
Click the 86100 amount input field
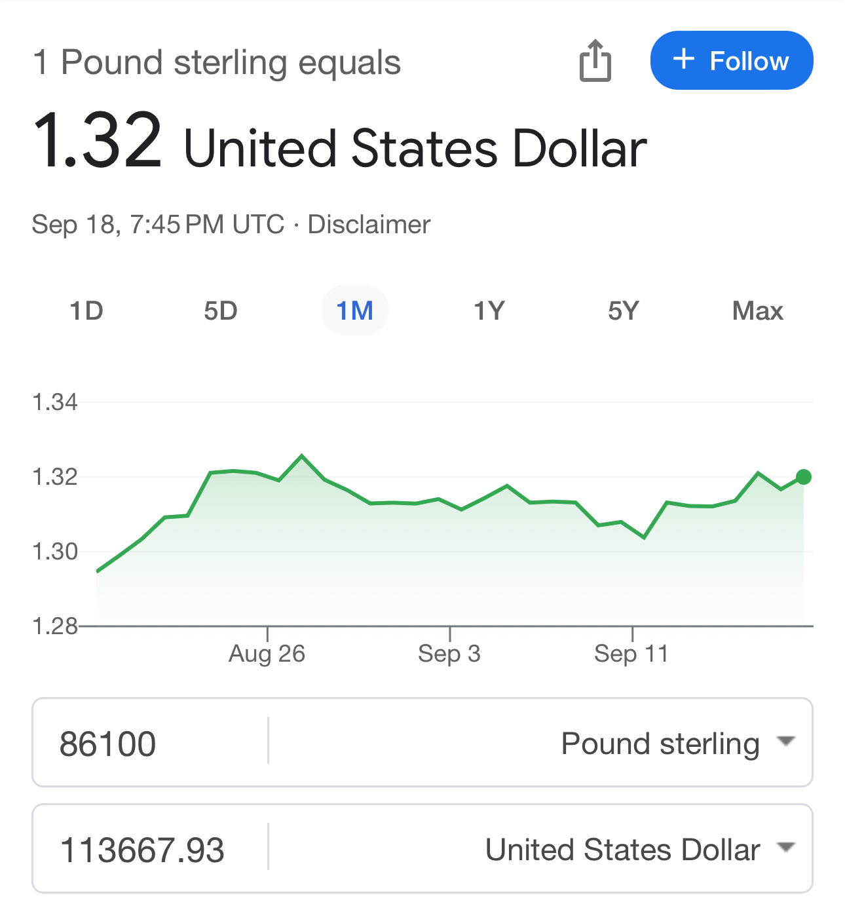(151, 744)
